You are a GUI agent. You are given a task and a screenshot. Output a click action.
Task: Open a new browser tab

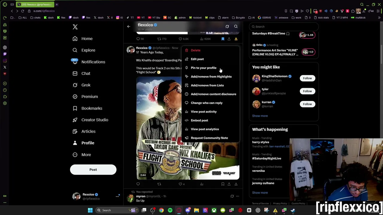(57, 4)
